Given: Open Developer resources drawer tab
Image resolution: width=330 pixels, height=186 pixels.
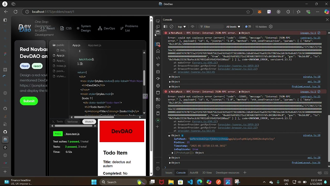Looking at the screenshot, I should click(228, 173).
